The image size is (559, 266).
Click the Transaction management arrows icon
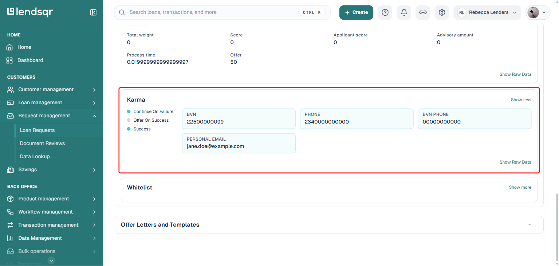pyautogui.click(x=11, y=225)
